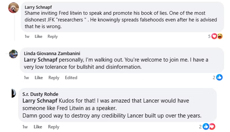230x132 pixels.
Task: Like S.r. Dusty Rohde's comment
Action: click(x=38, y=127)
